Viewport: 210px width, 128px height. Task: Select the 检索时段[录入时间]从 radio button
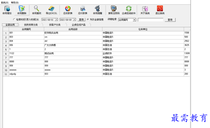[14, 19]
